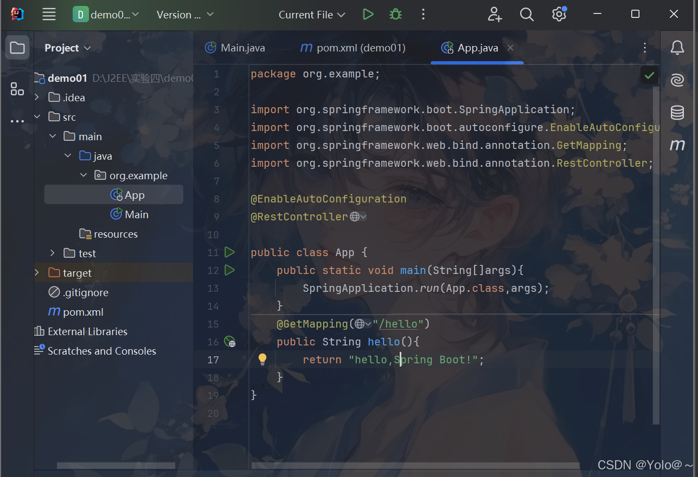Open the Database tool window icon
The height and width of the screenshot is (477, 698).
[677, 113]
